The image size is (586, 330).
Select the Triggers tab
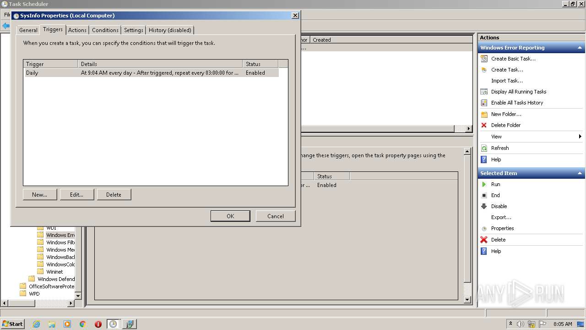click(53, 29)
